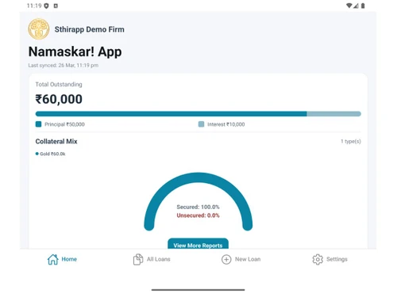The image size is (397, 297).
Task: Tap the Last synced timestamp text
Action: point(64,65)
